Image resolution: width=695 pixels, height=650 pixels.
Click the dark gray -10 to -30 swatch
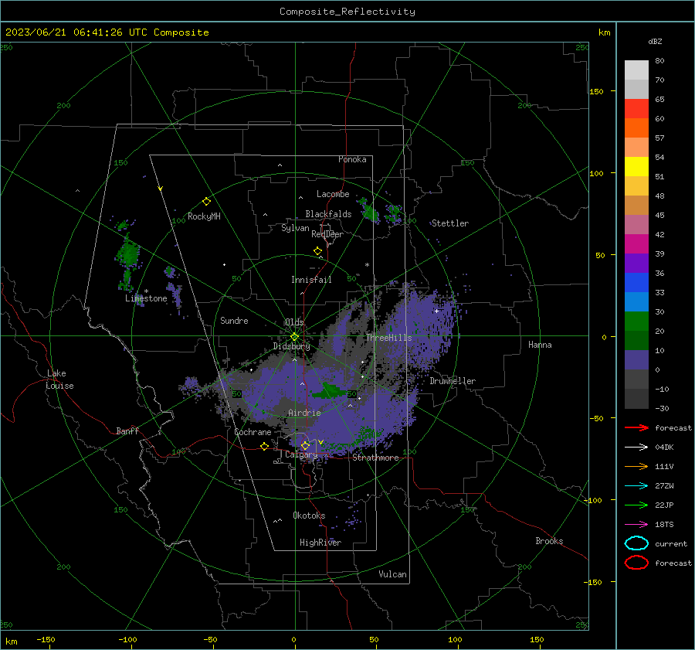(x=636, y=399)
